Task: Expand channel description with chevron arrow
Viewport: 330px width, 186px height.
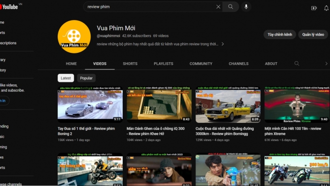Action: click(x=223, y=44)
